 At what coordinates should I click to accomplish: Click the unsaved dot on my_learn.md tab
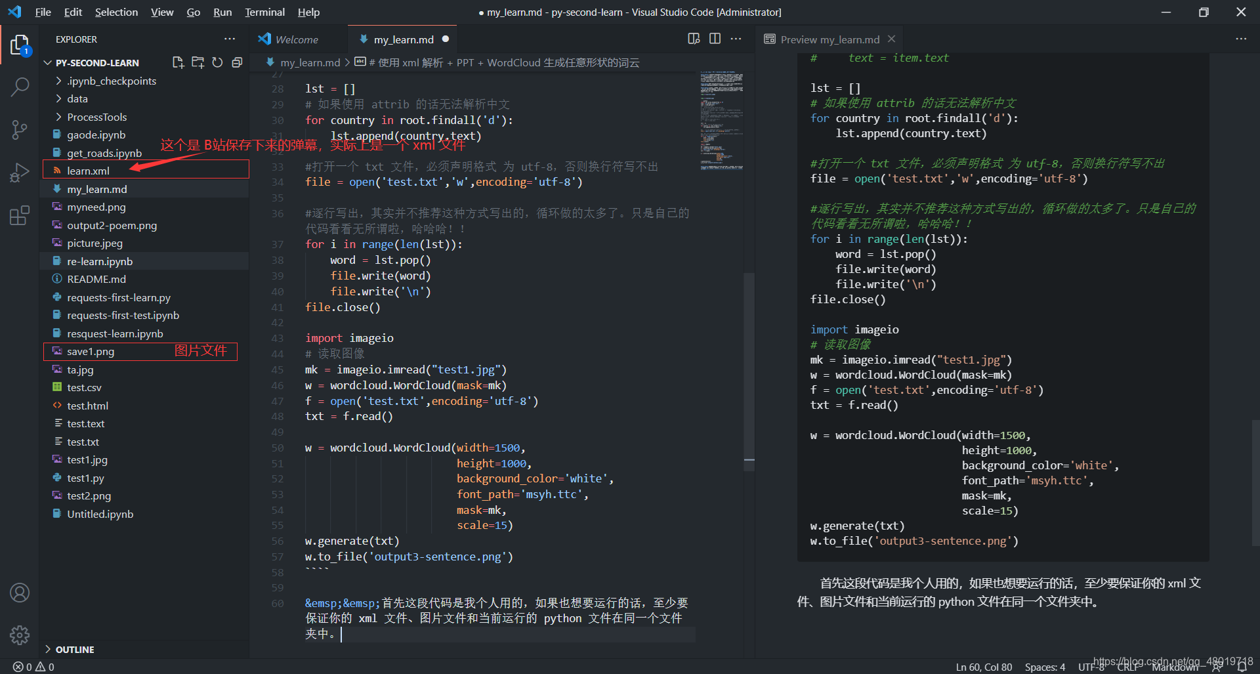[x=446, y=39]
